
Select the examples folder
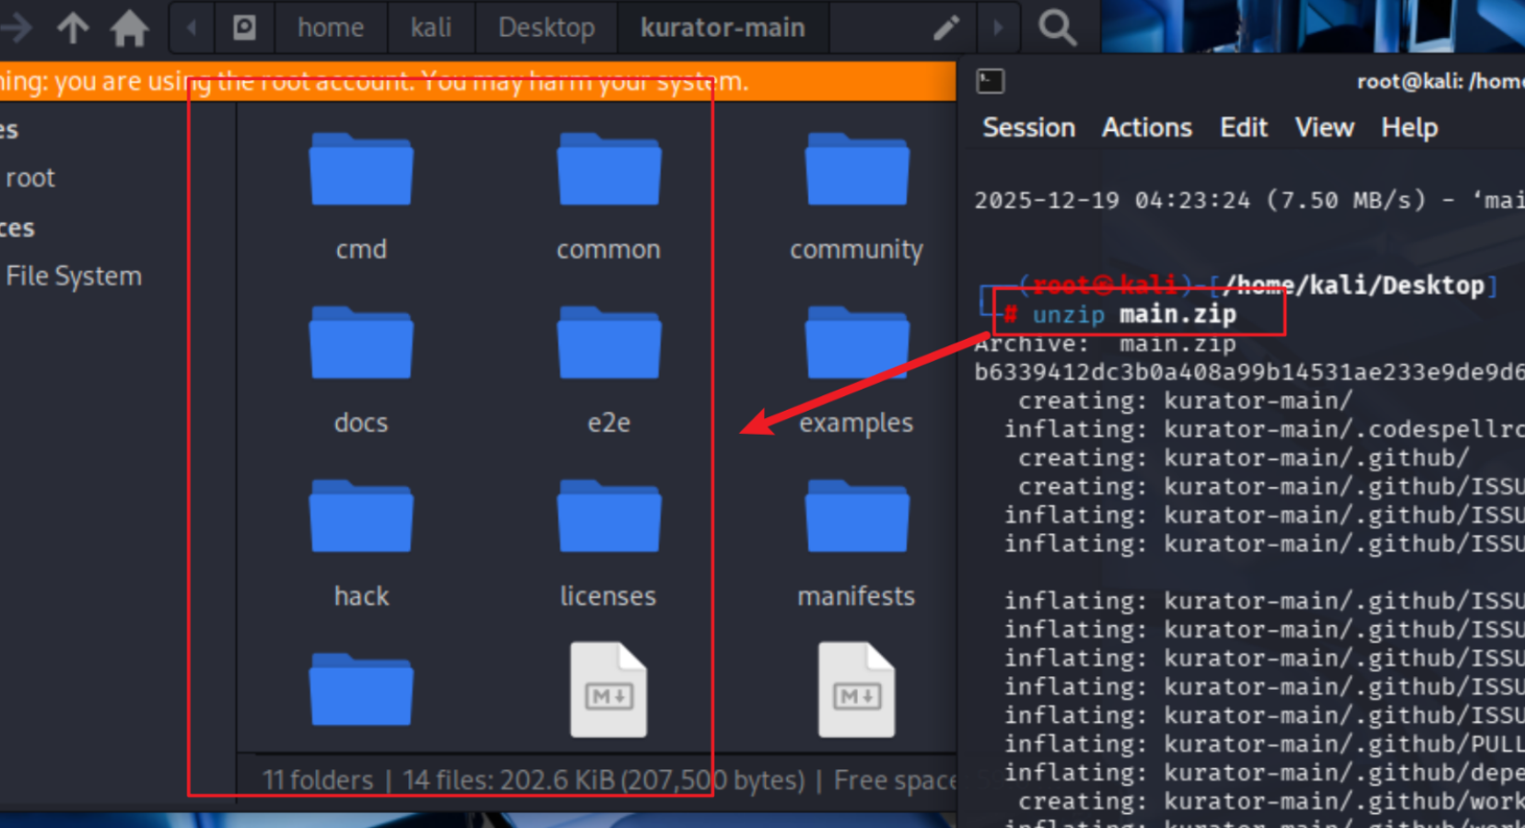click(x=856, y=369)
